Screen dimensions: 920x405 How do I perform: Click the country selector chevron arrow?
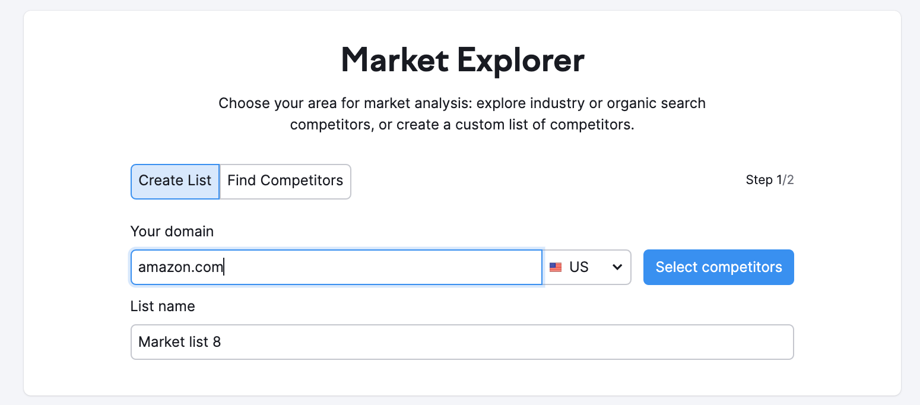point(617,267)
